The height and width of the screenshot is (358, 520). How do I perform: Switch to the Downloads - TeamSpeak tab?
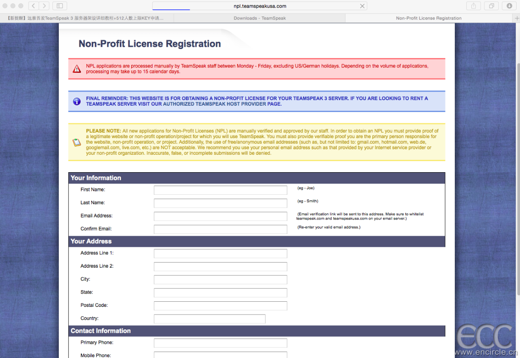coord(260,18)
